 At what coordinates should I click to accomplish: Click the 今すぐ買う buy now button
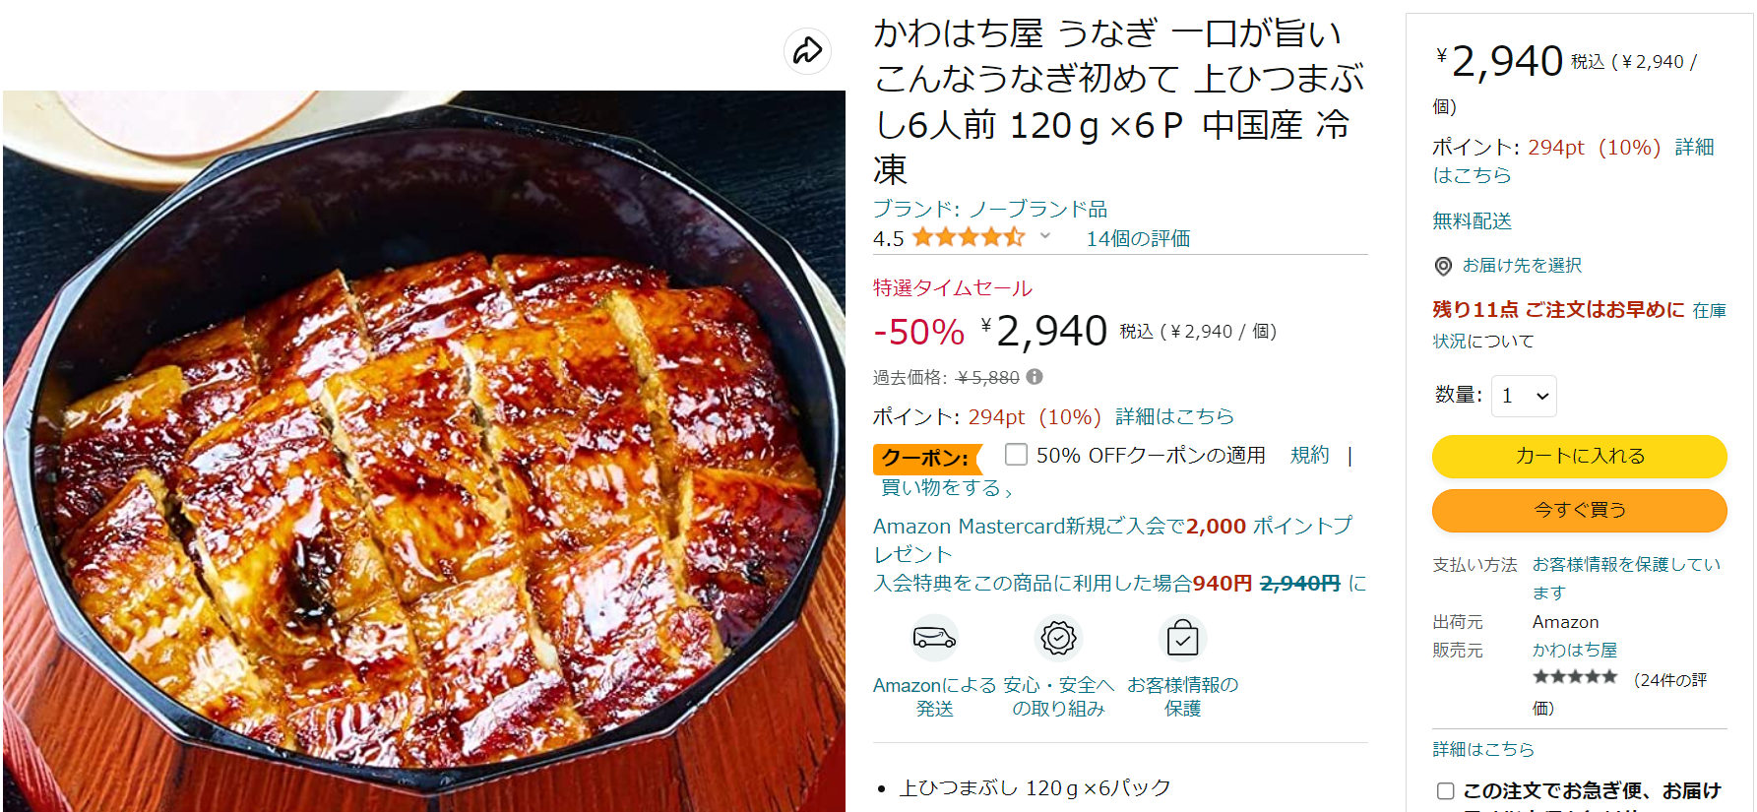(1580, 510)
